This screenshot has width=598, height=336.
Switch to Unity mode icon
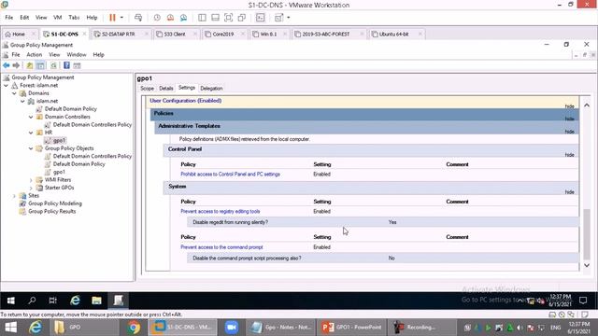(x=241, y=18)
